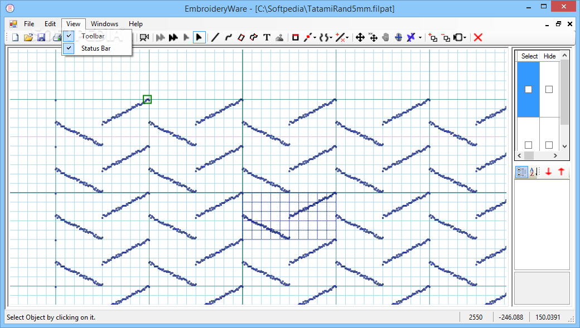Activate the Text tool (T icon)
The height and width of the screenshot is (328, 580).
pyautogui.click(x=267, y=37)
